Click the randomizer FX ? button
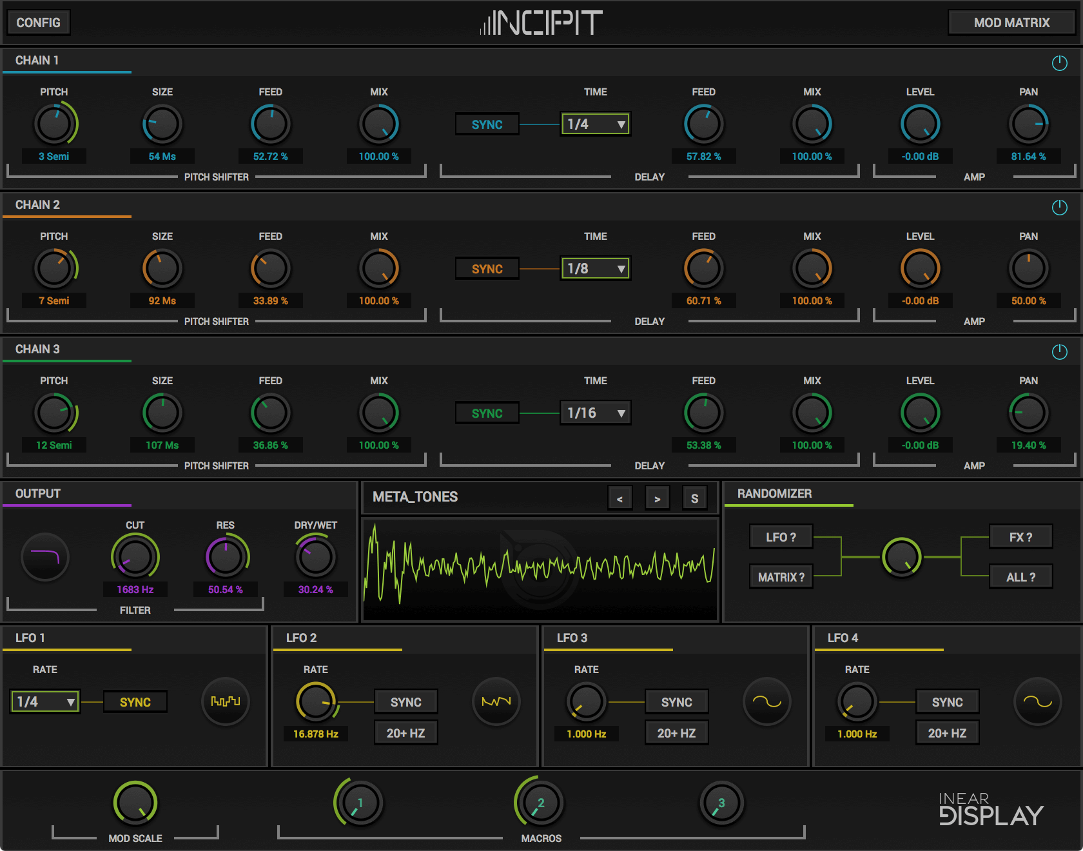 click(1020, 537)
